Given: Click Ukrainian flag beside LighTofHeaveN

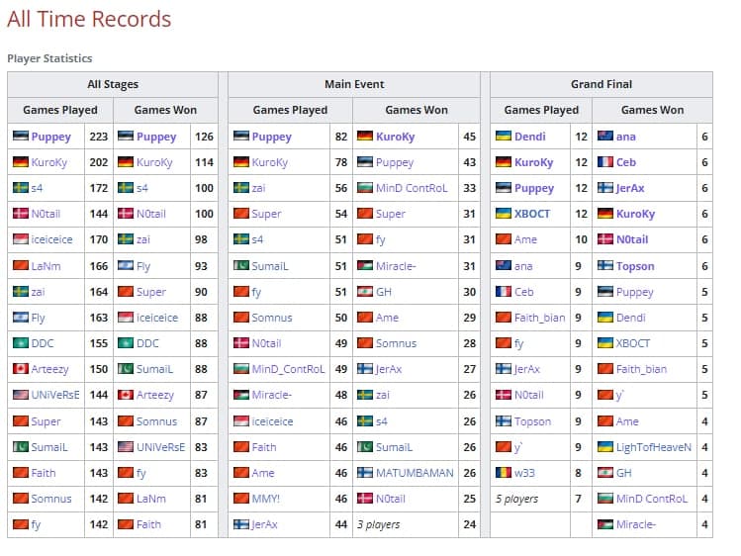Looking at the screenshot, I should click(605, 447).
